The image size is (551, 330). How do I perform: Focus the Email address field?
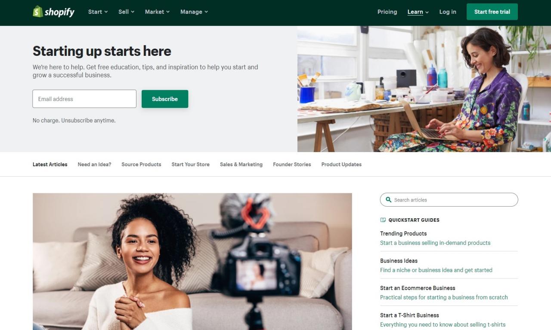pyautogui.click(x=84, y=99)
